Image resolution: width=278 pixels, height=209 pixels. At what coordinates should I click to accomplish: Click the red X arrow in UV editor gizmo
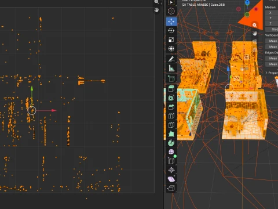pos(54,110)
